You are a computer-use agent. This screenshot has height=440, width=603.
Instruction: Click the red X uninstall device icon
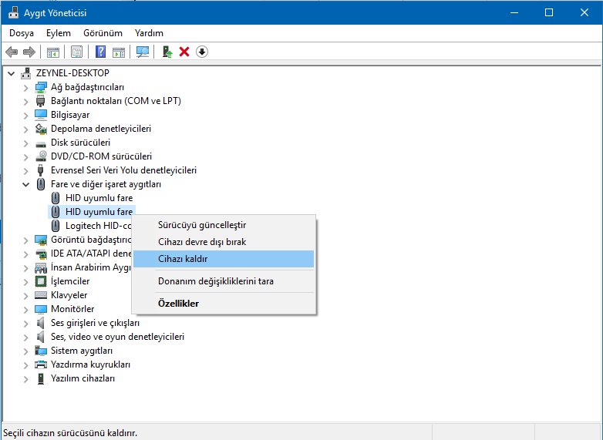pyautogui.click(x=184, y=52)
